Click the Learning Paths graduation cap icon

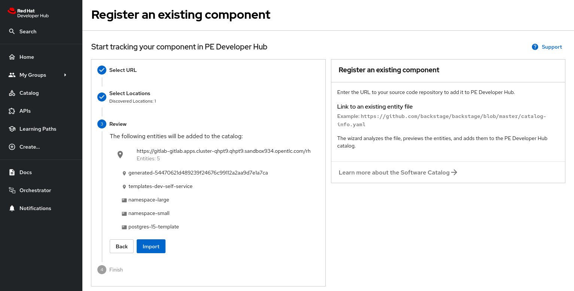coord(12,129)
